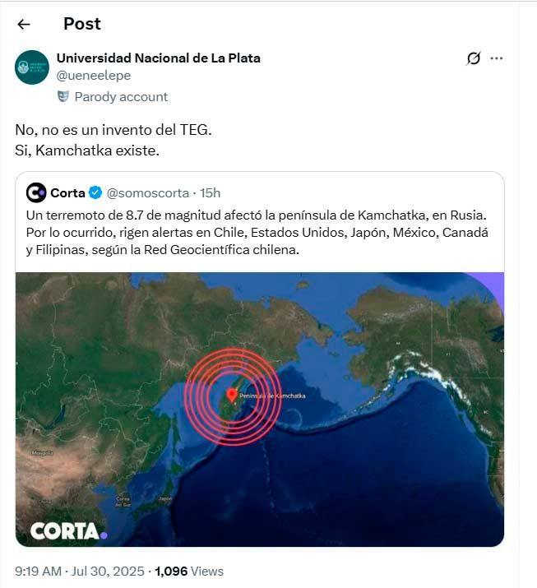Image resolution: width=537 pixels, height=588 pixels.
Task: Click the parody account mask icon
Action: pyautogui.click(x=63, y=97)
